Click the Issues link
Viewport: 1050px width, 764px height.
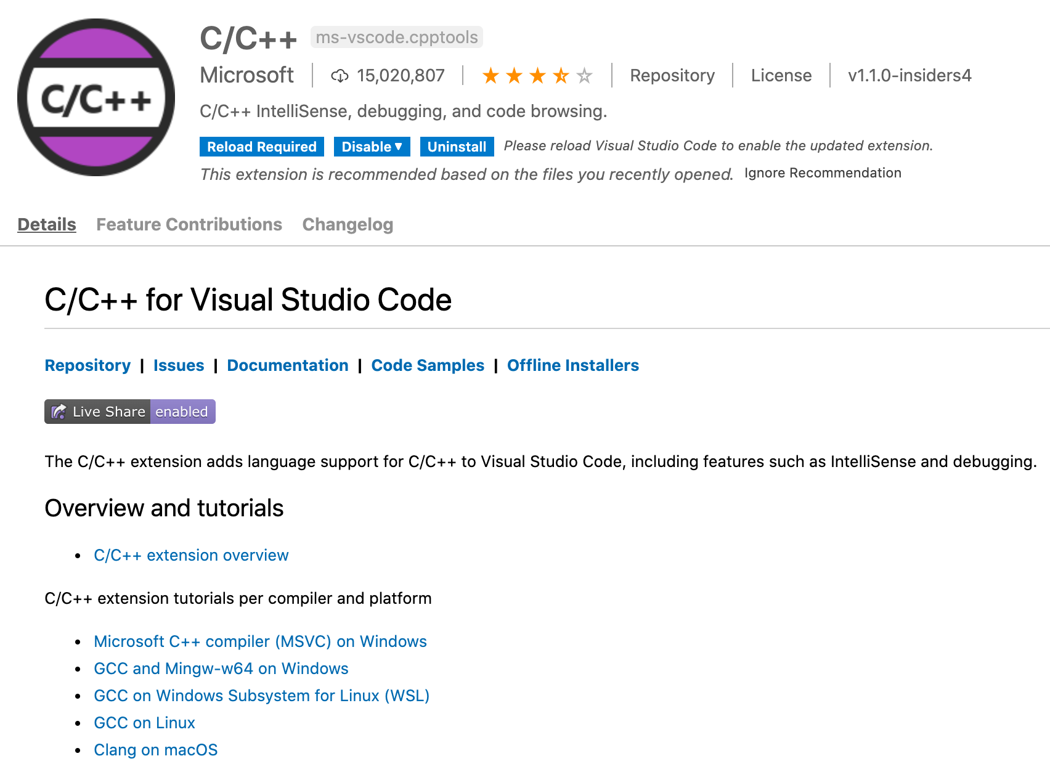tap(179, 365)
